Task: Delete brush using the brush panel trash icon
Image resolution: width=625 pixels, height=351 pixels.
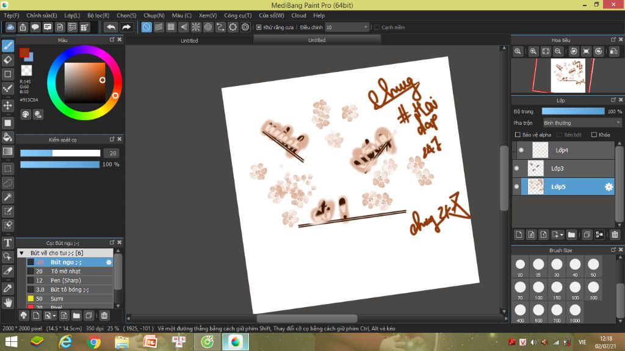Action: click(104, 316)
